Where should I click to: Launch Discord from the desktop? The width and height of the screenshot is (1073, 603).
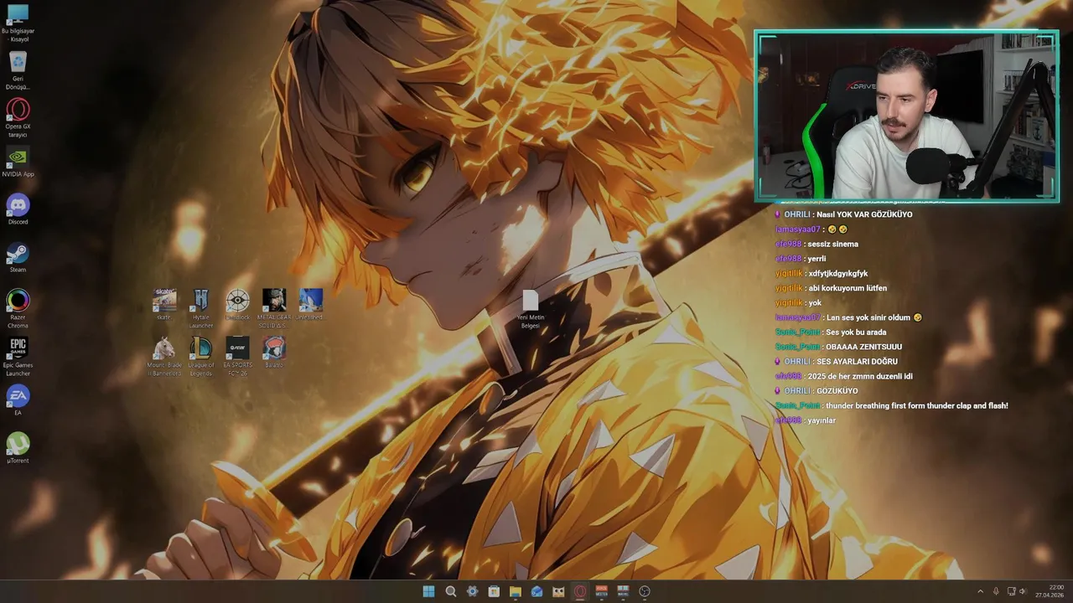point(18,210)
